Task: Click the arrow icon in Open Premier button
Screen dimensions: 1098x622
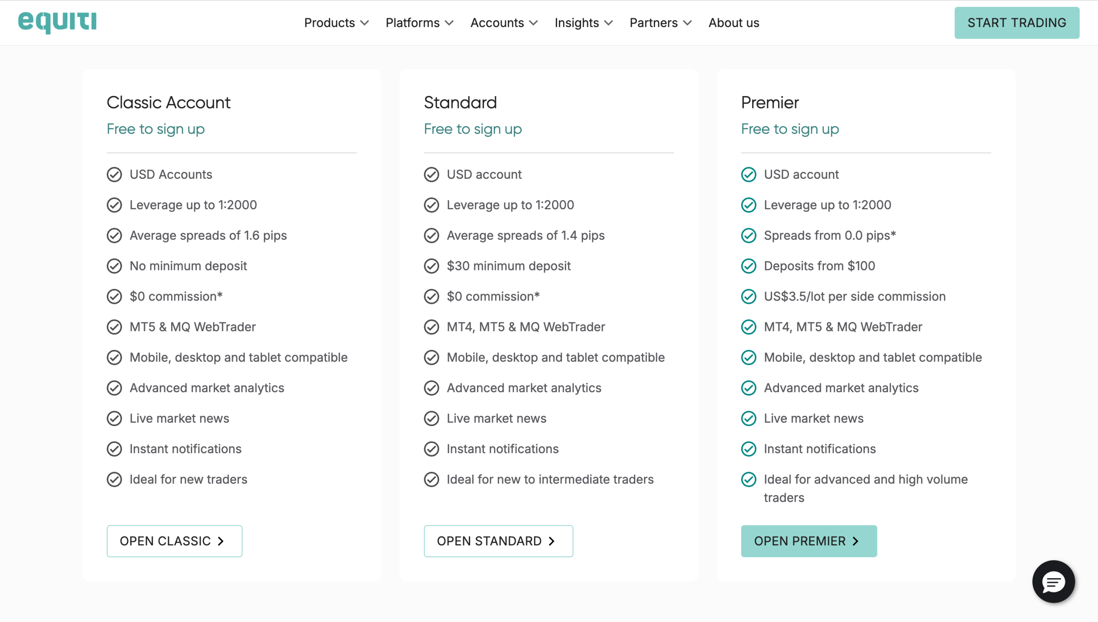Action: pyautogui.click(x=856, y=541)
